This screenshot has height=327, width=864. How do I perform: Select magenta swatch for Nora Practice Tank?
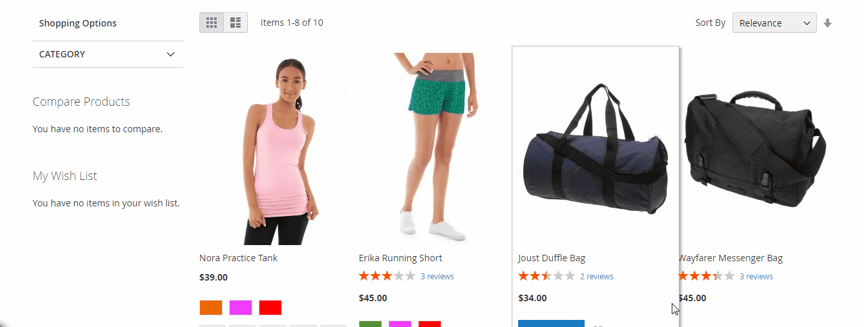241,308
